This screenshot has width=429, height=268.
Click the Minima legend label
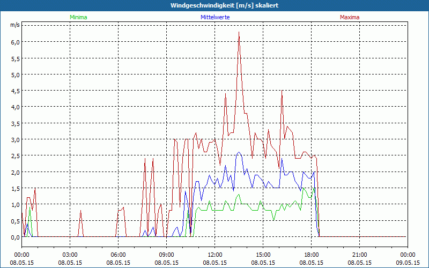click(x=78, y=17)
